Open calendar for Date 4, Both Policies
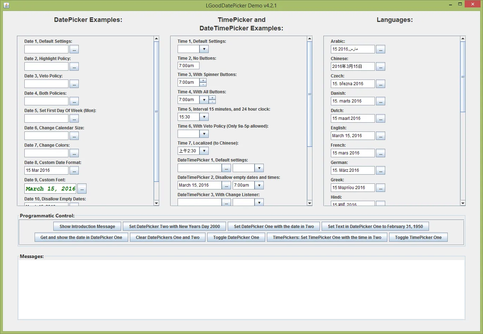This screenshot has height=334, width=483. click(x=74, y=101)
